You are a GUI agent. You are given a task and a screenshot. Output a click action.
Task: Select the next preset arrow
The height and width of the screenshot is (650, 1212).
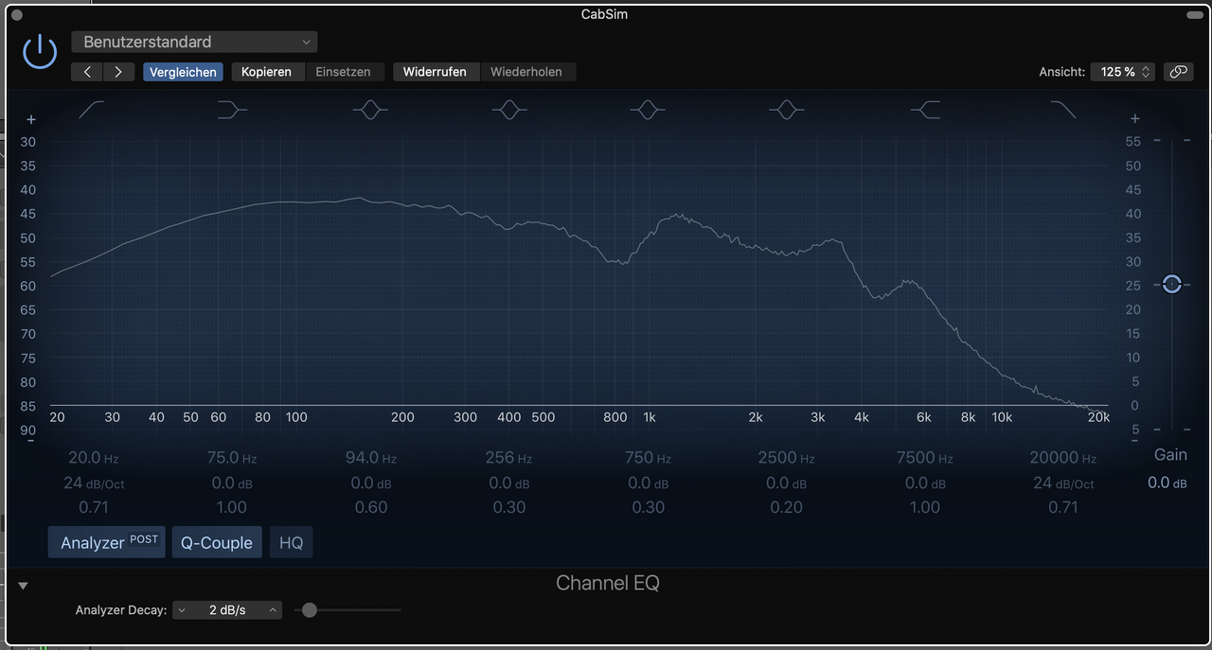pyautogui.click(x=118, y=72)
